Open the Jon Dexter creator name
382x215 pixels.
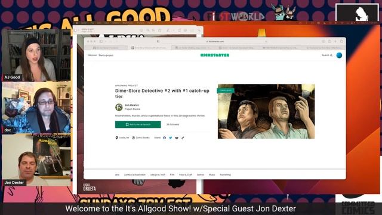coord(132,105)
